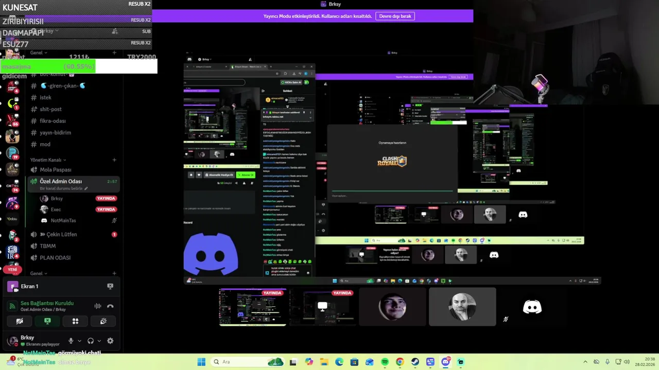Open server icon with 74 badge
The width and height of the screenshot is (659, 370).
click(x=12, y=186)
